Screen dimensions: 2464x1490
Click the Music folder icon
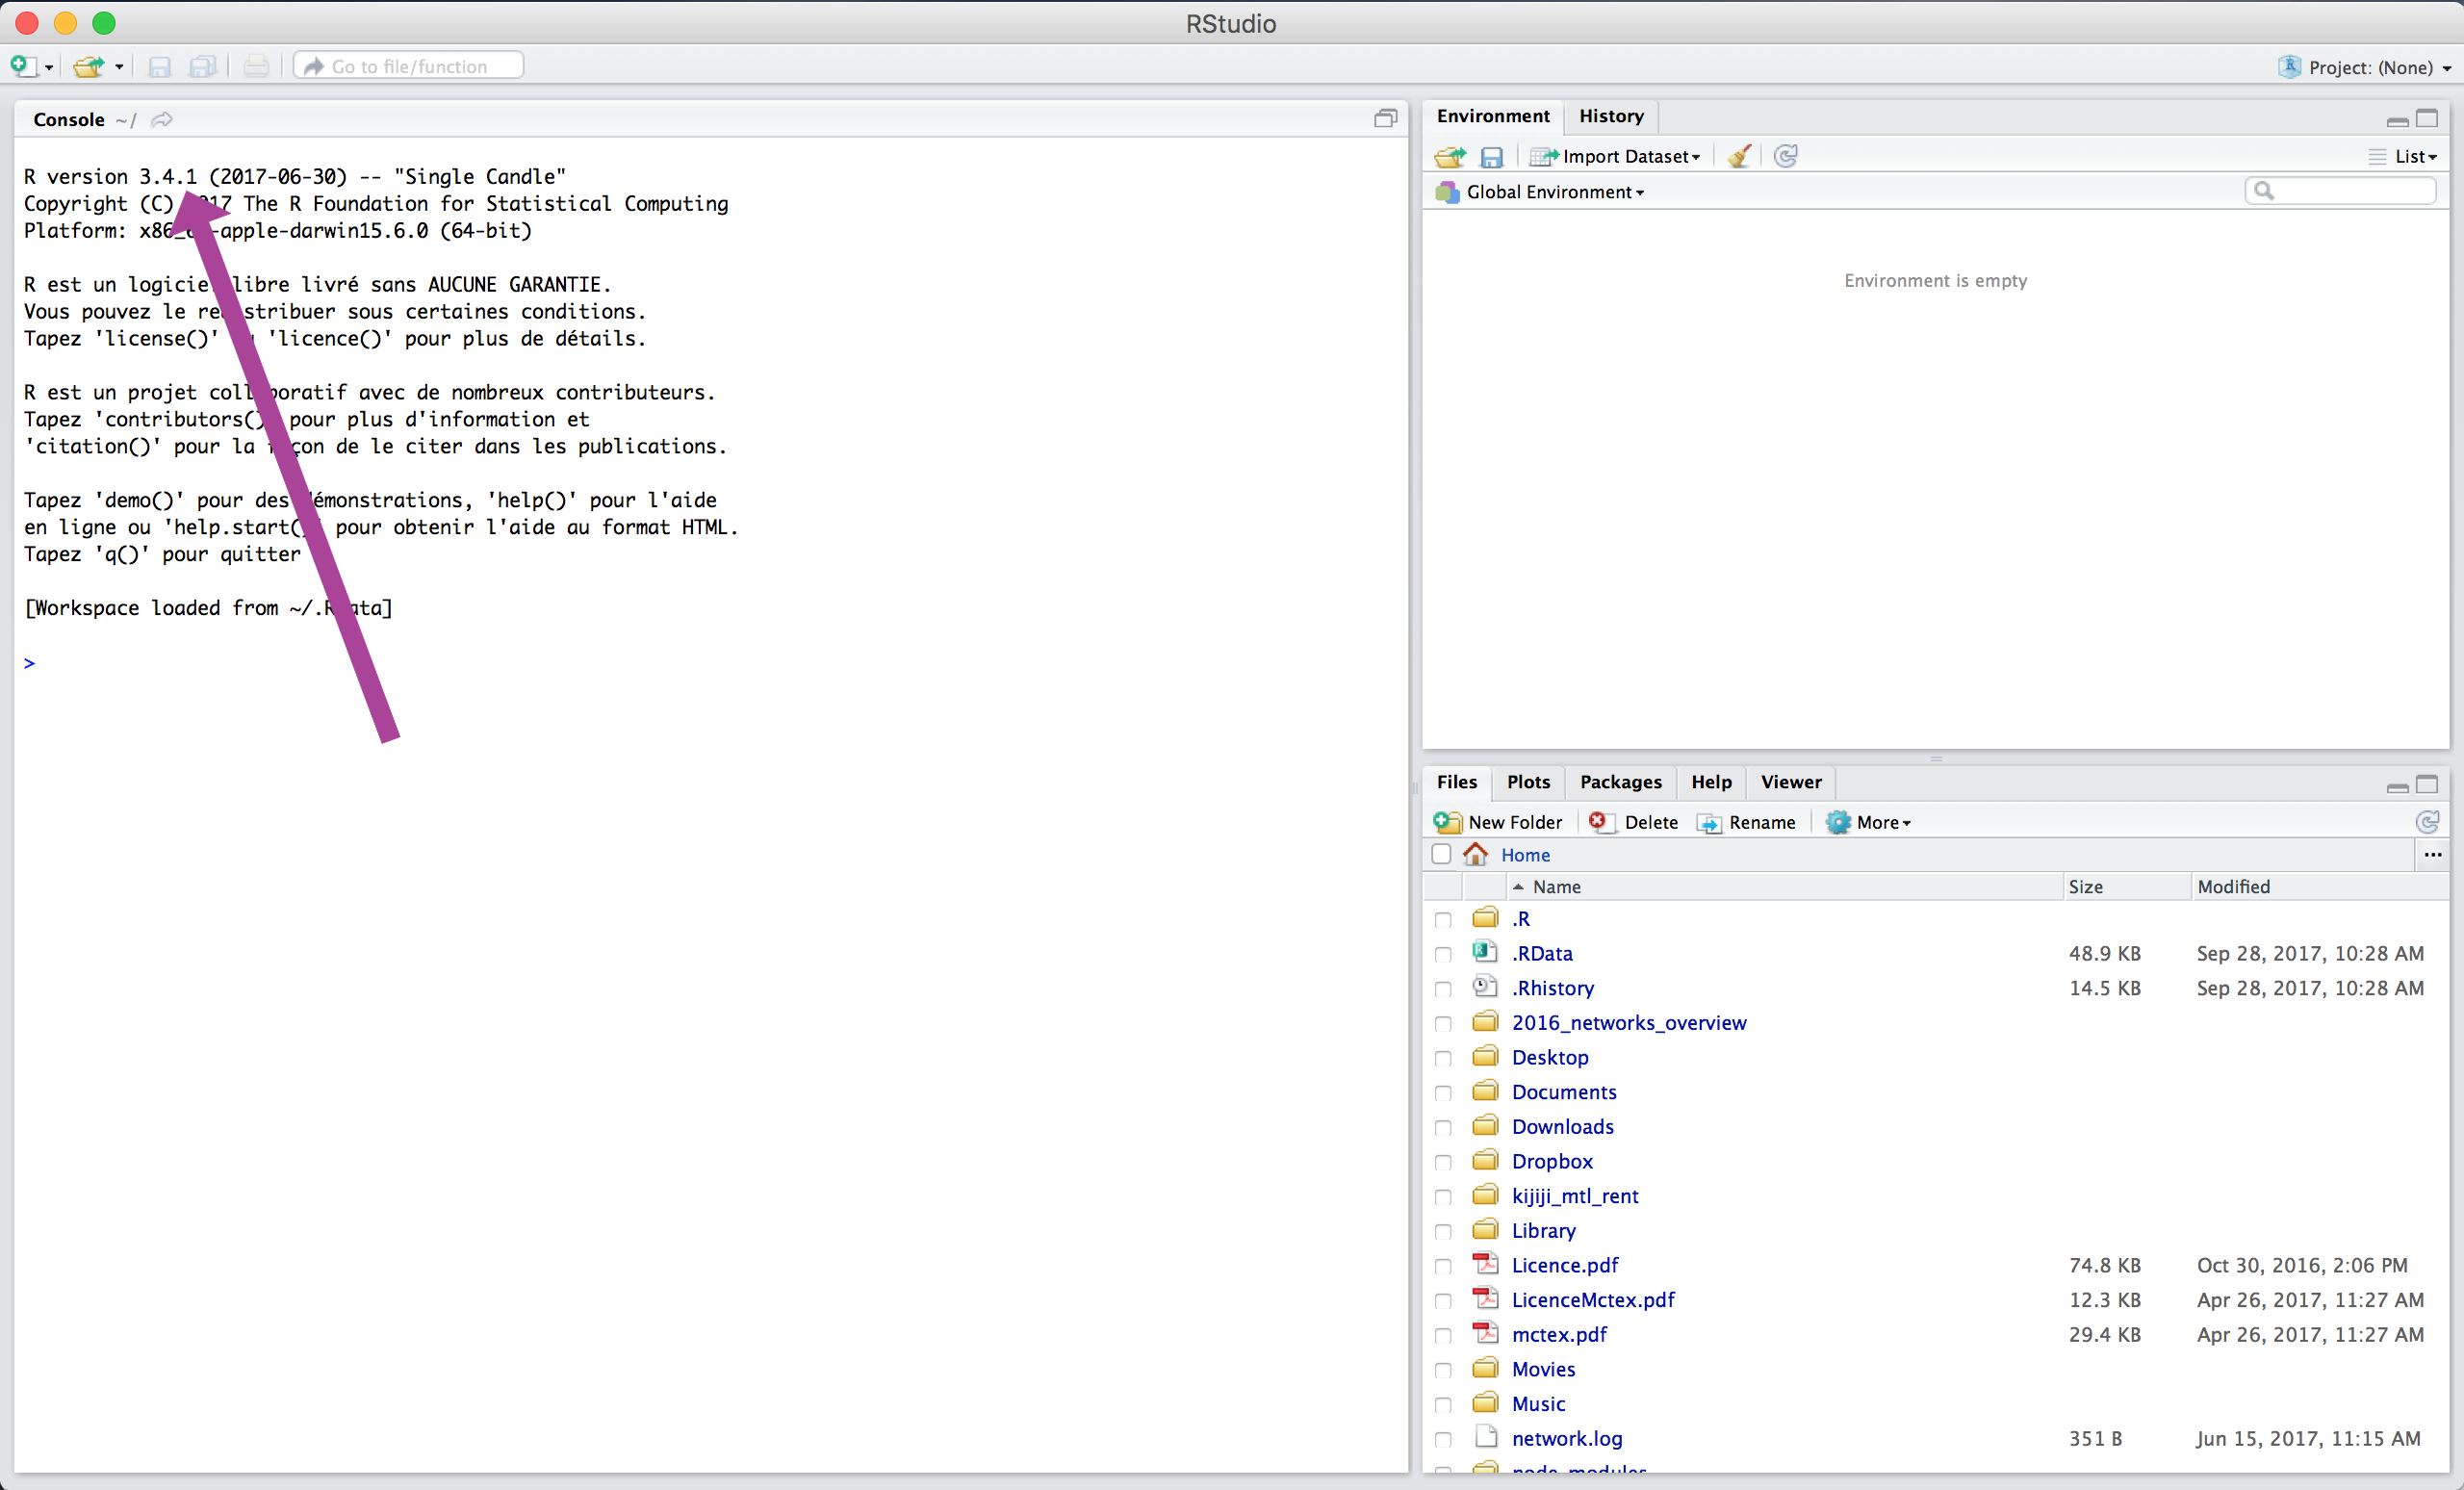tap(1485, 1402)
